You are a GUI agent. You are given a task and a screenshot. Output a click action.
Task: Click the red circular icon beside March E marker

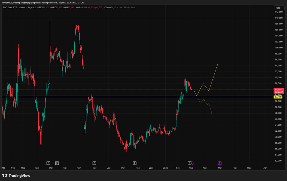click(192, 163)
